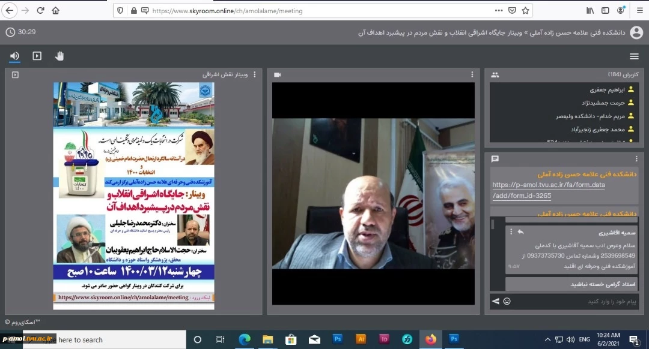Toggle the speaker audio icon
Image resolution: width=649 pixels, height=349 pixels.
coord(14,56)
